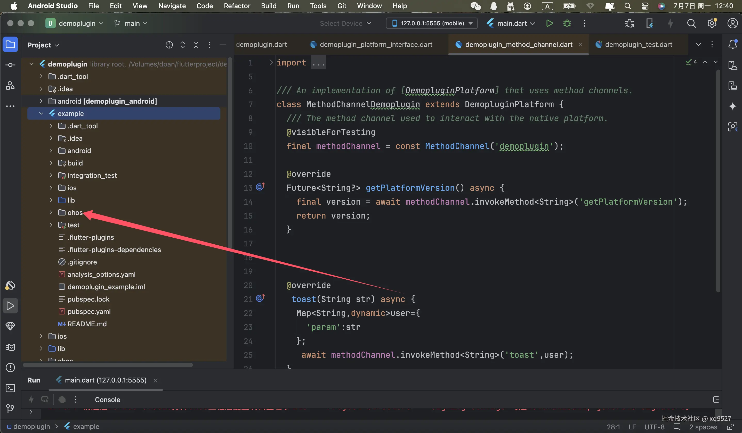
Task: Open IDE settings gear icon
Action: [x=712, y=23]
